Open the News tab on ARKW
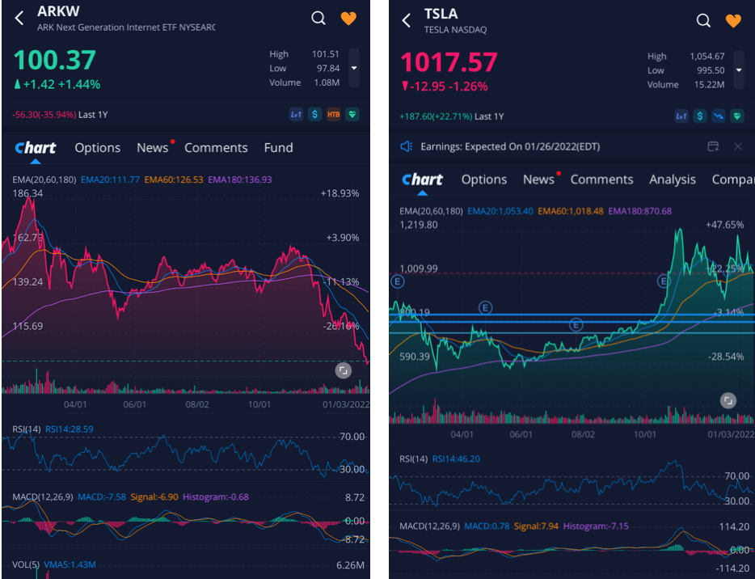755x579 pixels. tap(152, 148)
